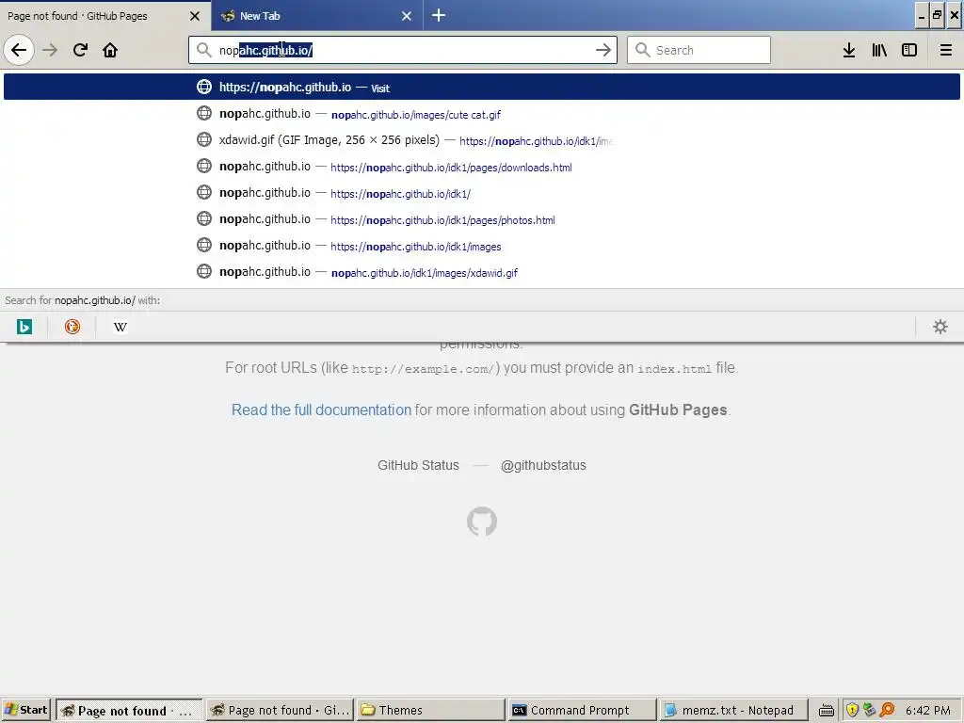The image size is (964, 723).
Task: Switch to first Page not found taskbar button
Action: (x=129, y=710)
